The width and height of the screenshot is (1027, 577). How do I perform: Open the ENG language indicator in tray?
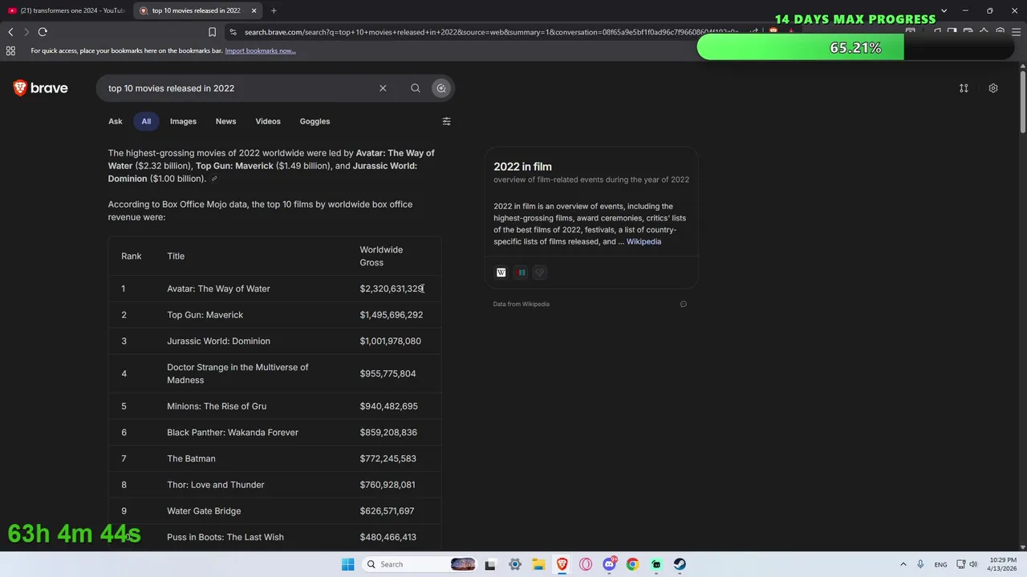[940, 564]
